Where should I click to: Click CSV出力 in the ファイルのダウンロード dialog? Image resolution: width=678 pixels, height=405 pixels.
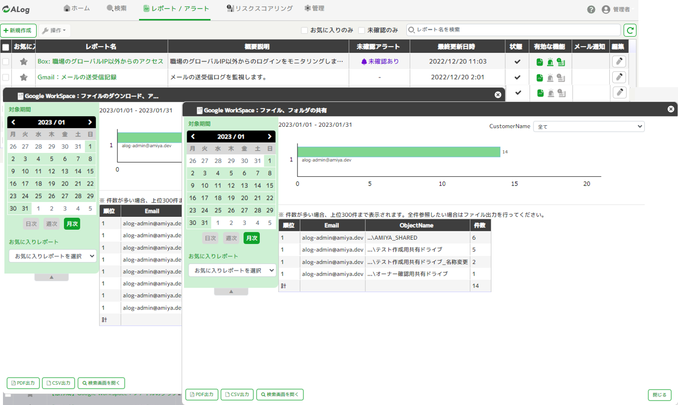click(58, 383)
